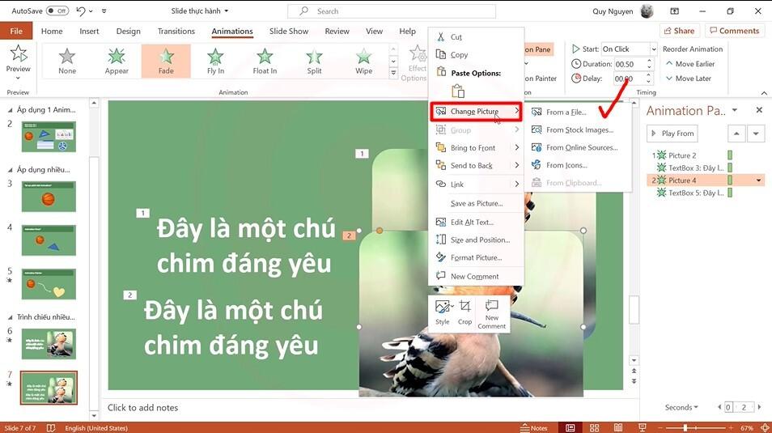This screenshot has width=772, height=433.
Task: Collapse the Trình chiếu nhiều section
Action: [x=11, y=316]
